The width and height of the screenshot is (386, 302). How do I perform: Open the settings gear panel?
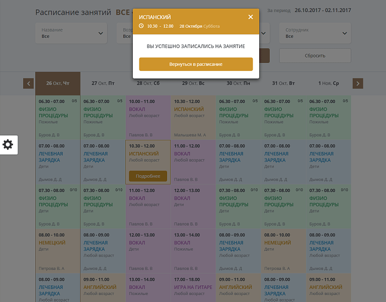[x=8, y=145]
